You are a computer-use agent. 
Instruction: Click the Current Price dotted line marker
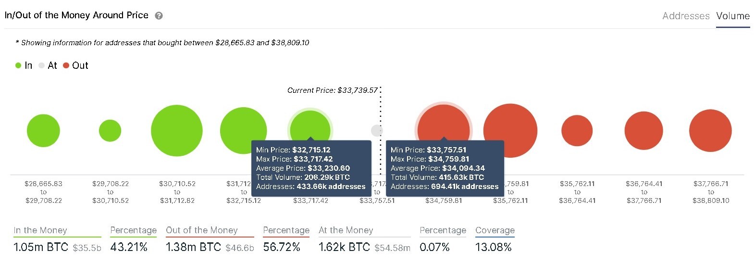click(380, 131)
